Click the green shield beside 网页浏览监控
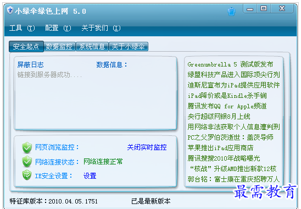 27,147
